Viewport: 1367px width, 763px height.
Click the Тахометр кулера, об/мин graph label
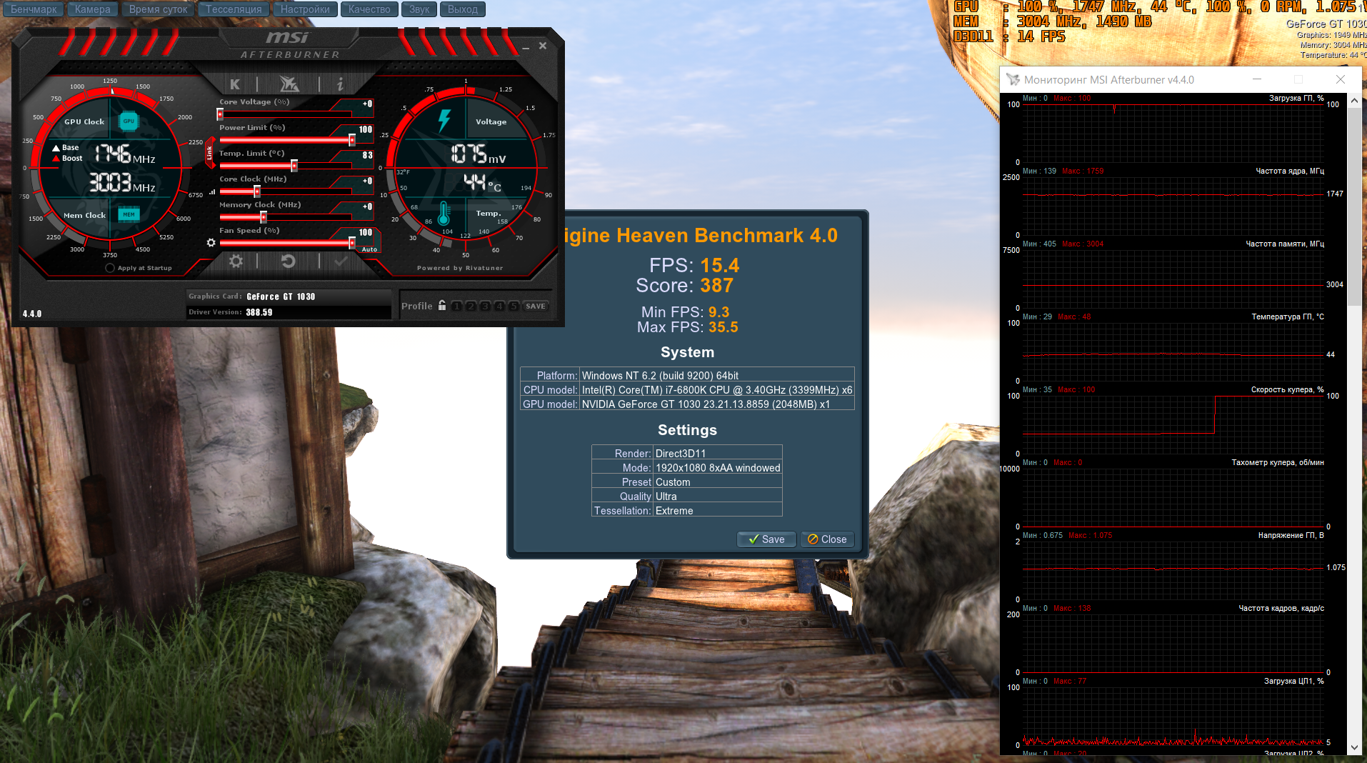[x=1278, y=463]
